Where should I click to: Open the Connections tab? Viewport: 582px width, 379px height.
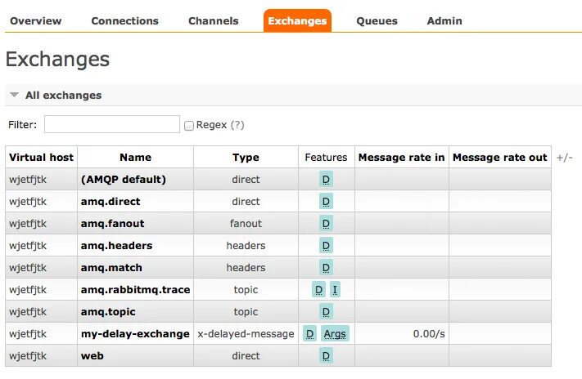click(x=124, y=21)
